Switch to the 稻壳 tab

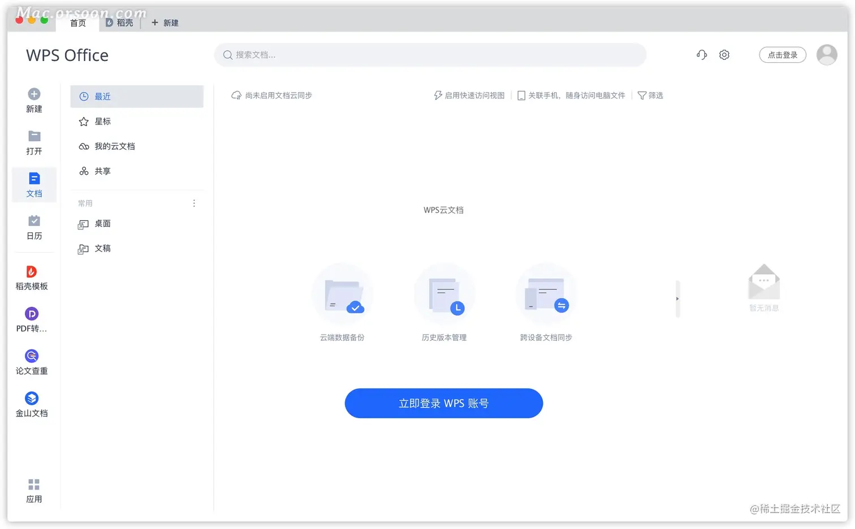pyautogui.click(x=119, y=23)
